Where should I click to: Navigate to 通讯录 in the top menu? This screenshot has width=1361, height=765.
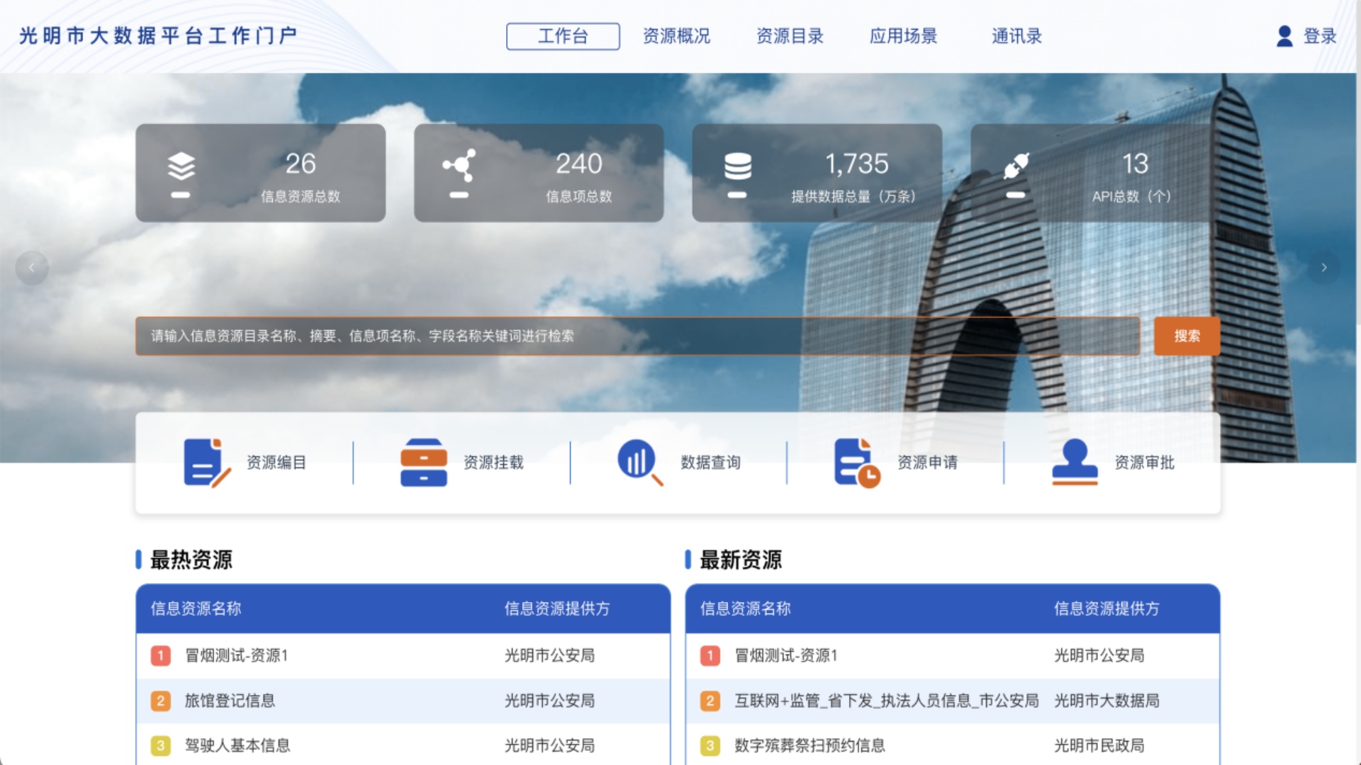click(1016, 36)
